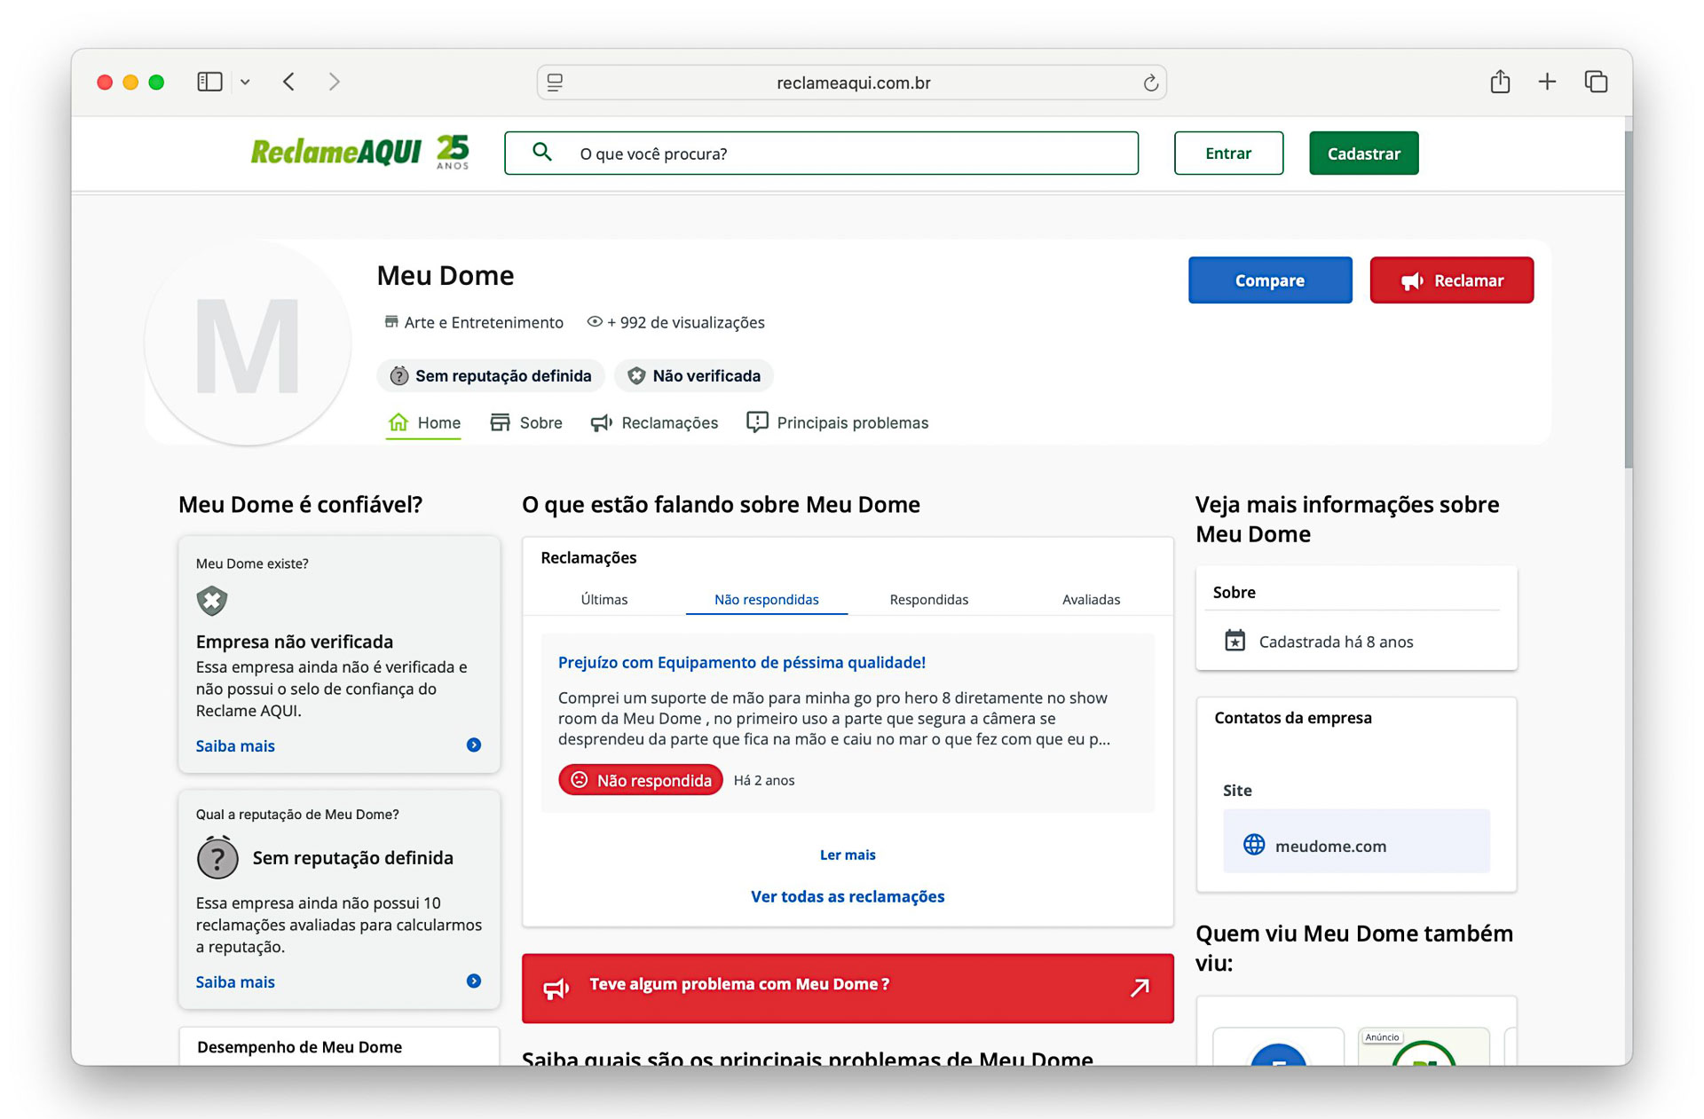Click the Arte e Entretenimento category
The image size is (1704, 1119).
(474, 322)
